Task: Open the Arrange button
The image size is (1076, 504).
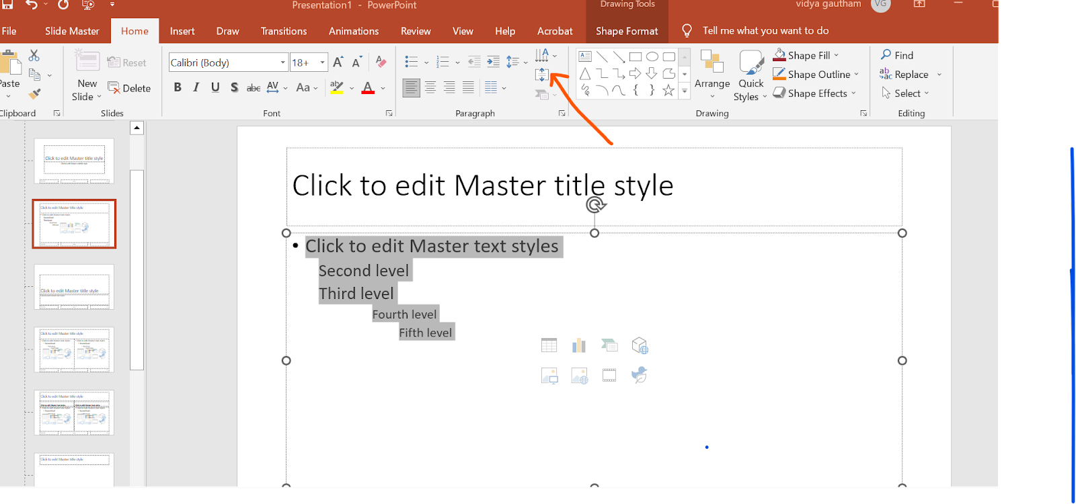Action: pyautogui.click(x=712, y=75)
